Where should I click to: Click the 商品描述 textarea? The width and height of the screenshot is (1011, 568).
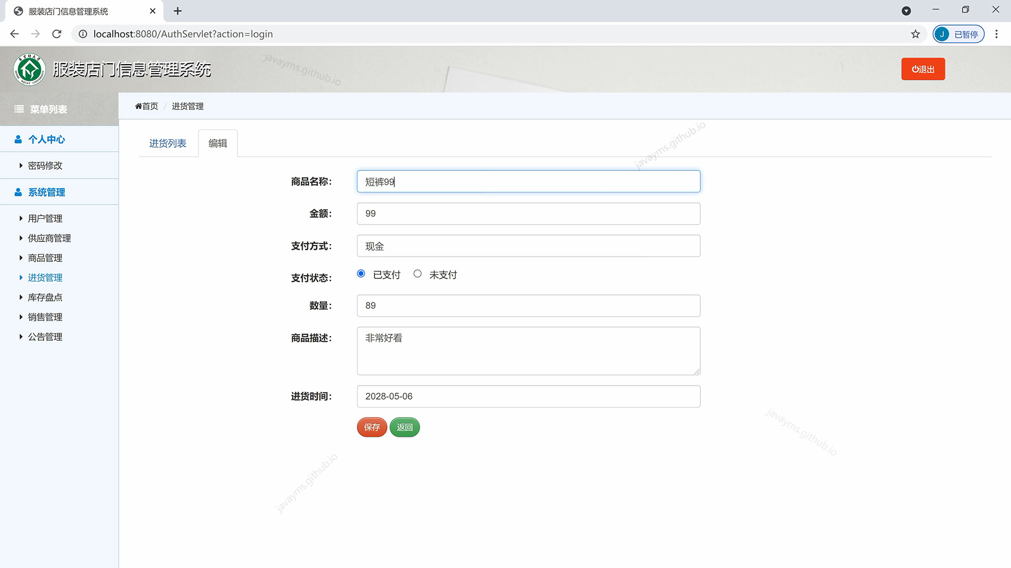tap(529, 351)
